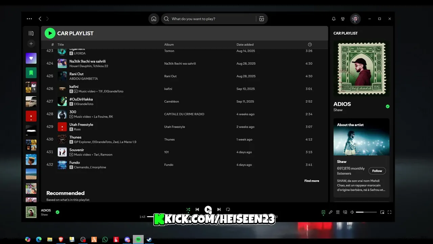Toggle saved checkmark beside ADIOS in player bar

[x=58, y=212]
